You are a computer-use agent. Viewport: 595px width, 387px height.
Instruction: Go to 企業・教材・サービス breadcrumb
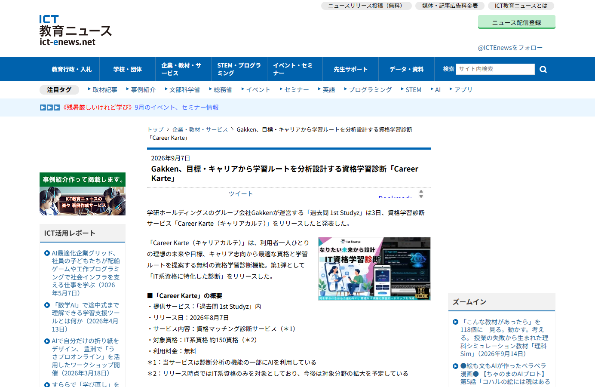(x=200, y=129)
